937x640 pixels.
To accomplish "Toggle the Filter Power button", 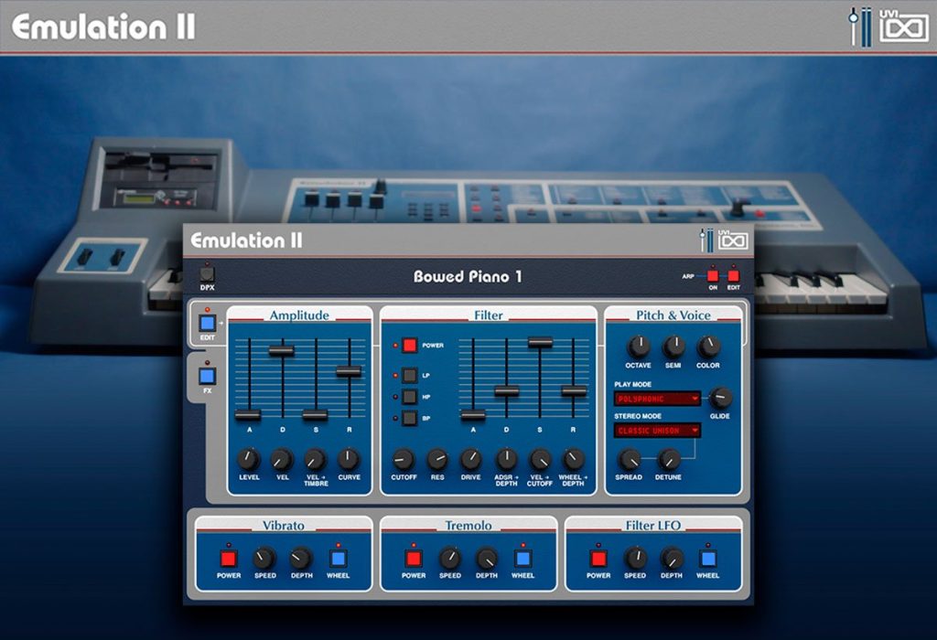I will (409, 345).
